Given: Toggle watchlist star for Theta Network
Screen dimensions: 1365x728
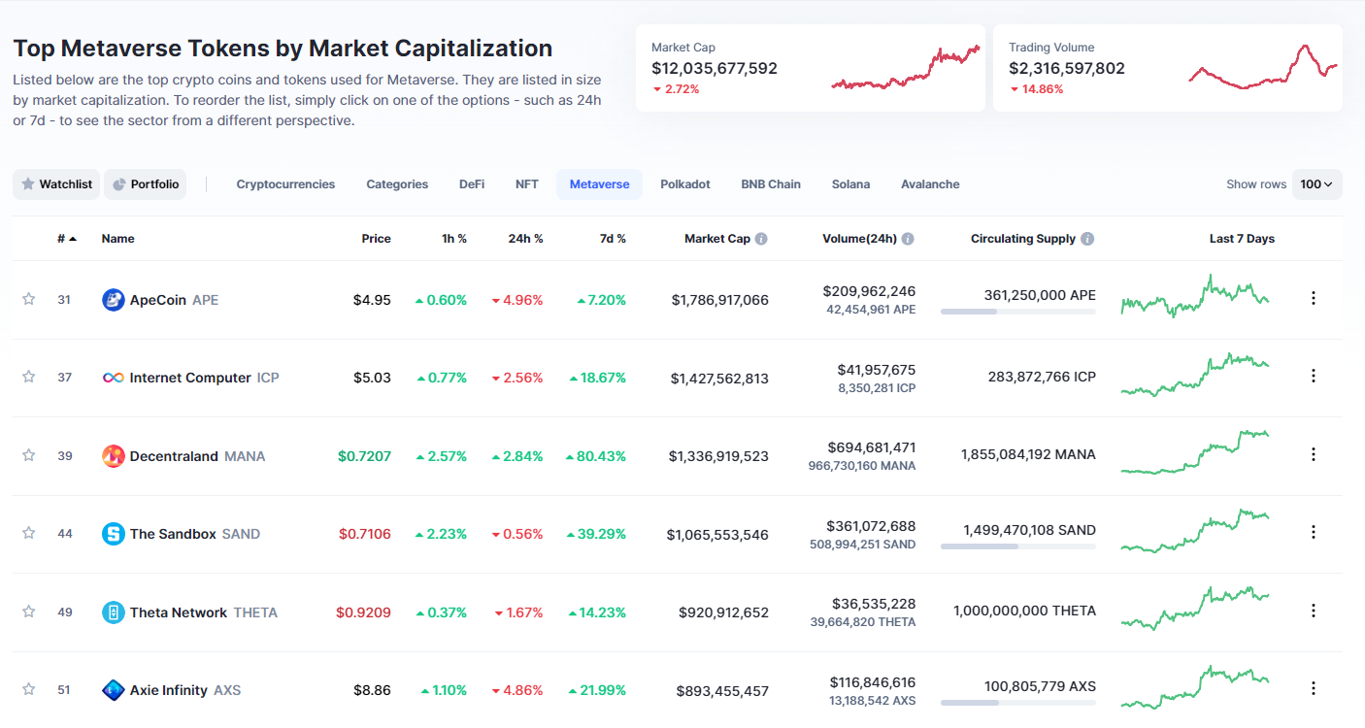Looking at the screenshot, I should click(x=28, y=612).
